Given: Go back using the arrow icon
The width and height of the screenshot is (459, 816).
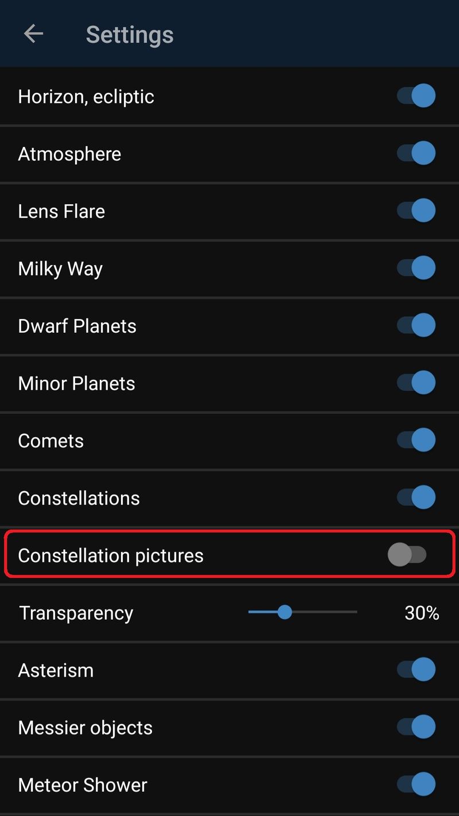Looking at the screenshot, I should click(x=33, y=34).
